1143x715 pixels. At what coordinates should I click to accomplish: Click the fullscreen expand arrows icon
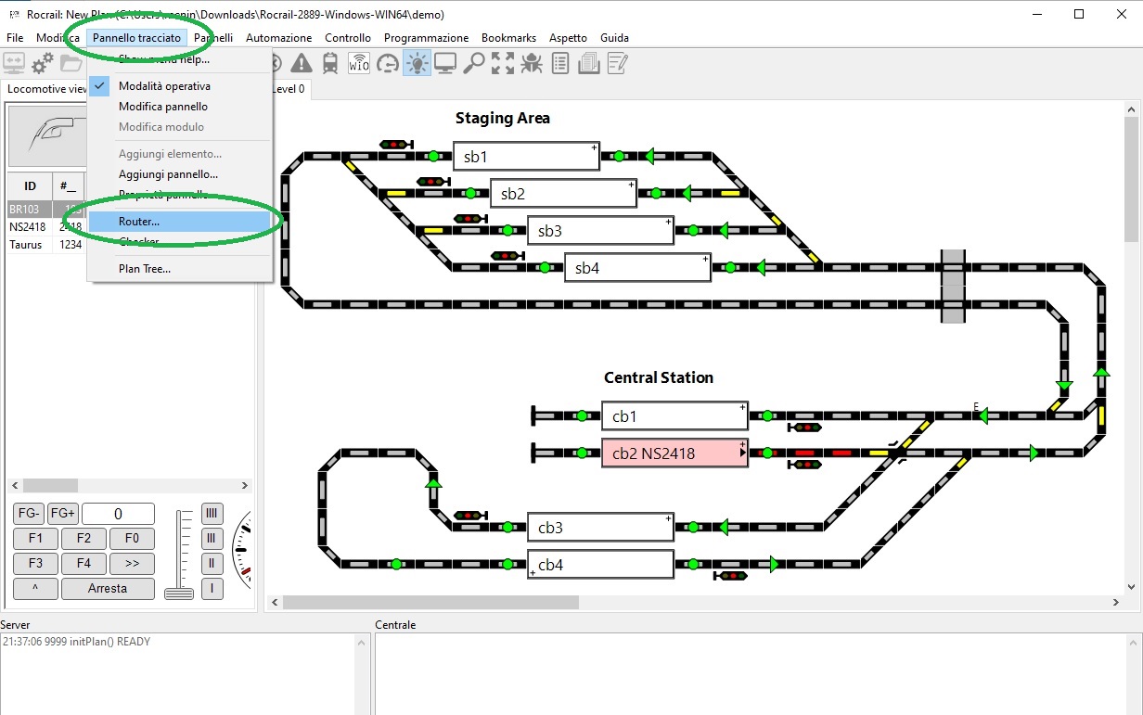pyautogui.click(x=503, y=63)
